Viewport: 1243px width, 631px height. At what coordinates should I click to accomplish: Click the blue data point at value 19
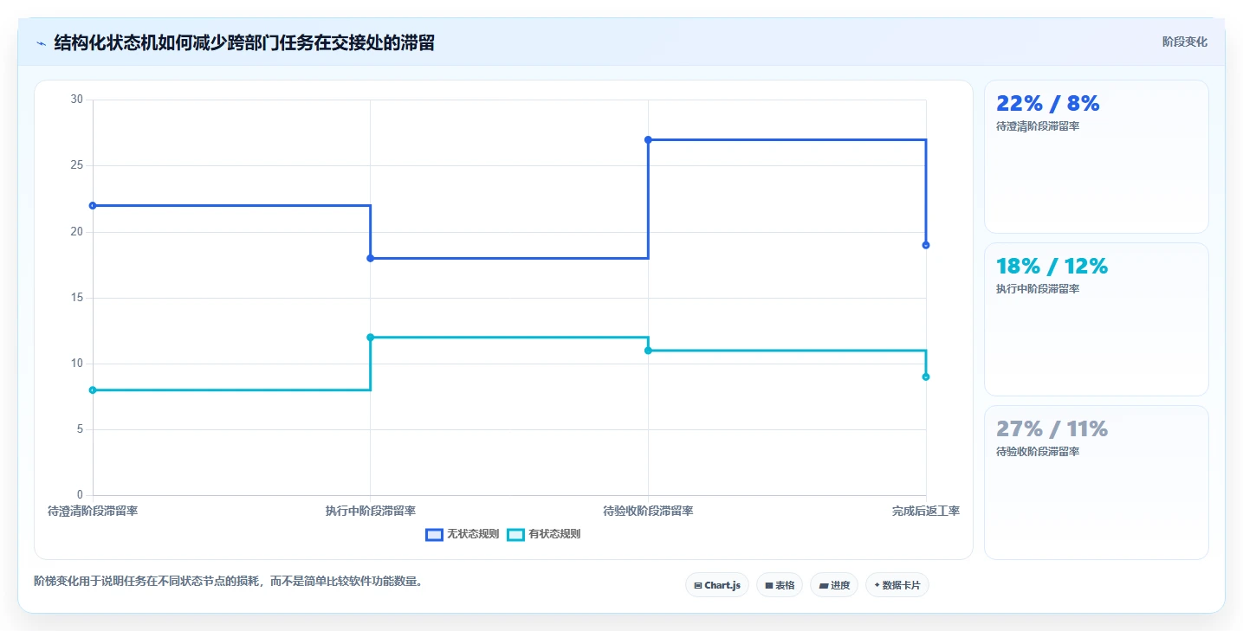(926, 245)
